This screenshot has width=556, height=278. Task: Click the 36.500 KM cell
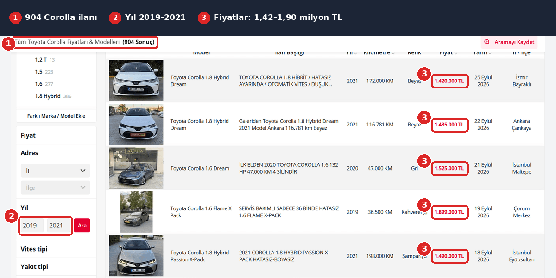(379, 212)
